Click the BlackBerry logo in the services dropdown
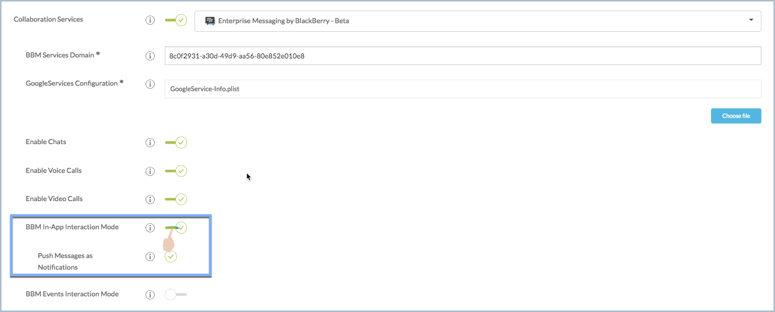Image resolution: width=775 pixels, height=312 pixels. coord(210,21)
